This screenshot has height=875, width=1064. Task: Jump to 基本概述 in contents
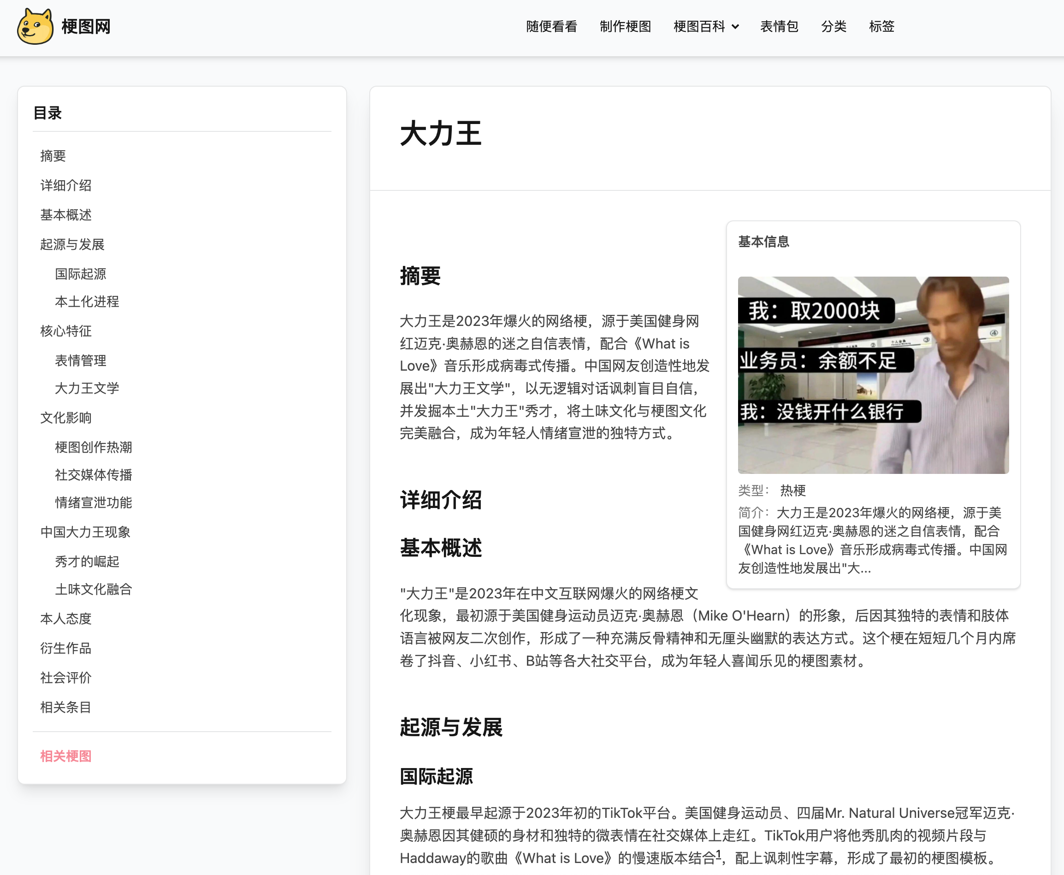(x=66, y=215)
